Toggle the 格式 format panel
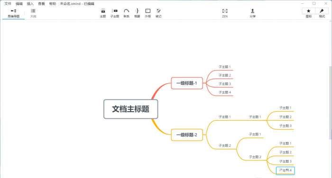The width and height of the screenshot is (332, 178). 322,13
